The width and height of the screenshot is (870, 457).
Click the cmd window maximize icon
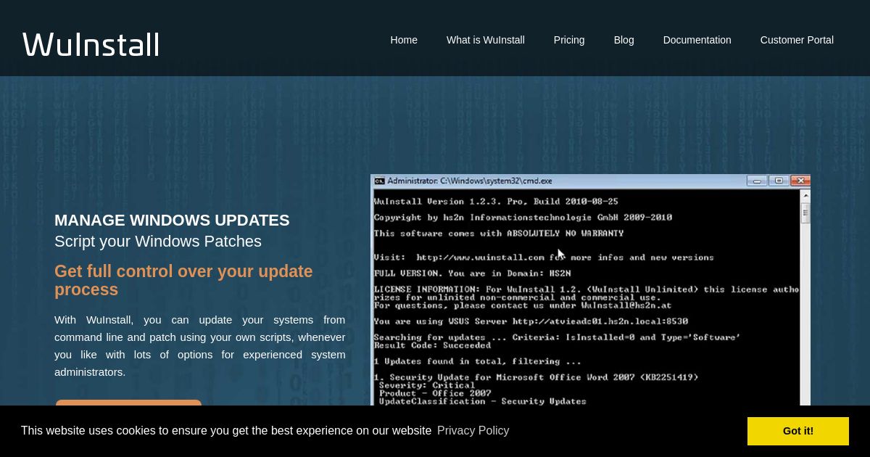(x=779, y=181)
